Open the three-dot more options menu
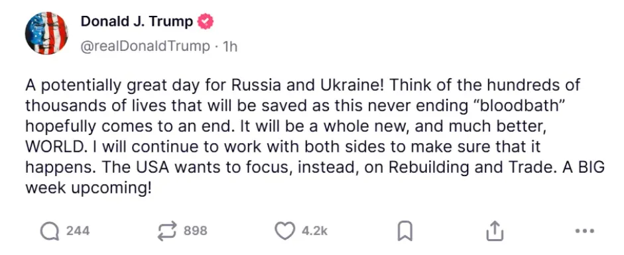 pyautogui.click(x=585, y=230)
